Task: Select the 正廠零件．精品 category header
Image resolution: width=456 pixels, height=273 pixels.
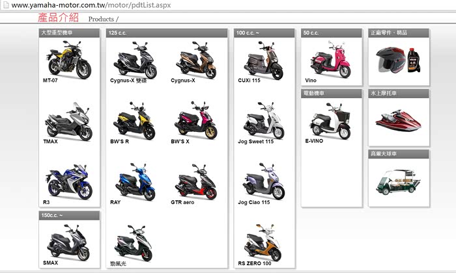Action: 399,32
